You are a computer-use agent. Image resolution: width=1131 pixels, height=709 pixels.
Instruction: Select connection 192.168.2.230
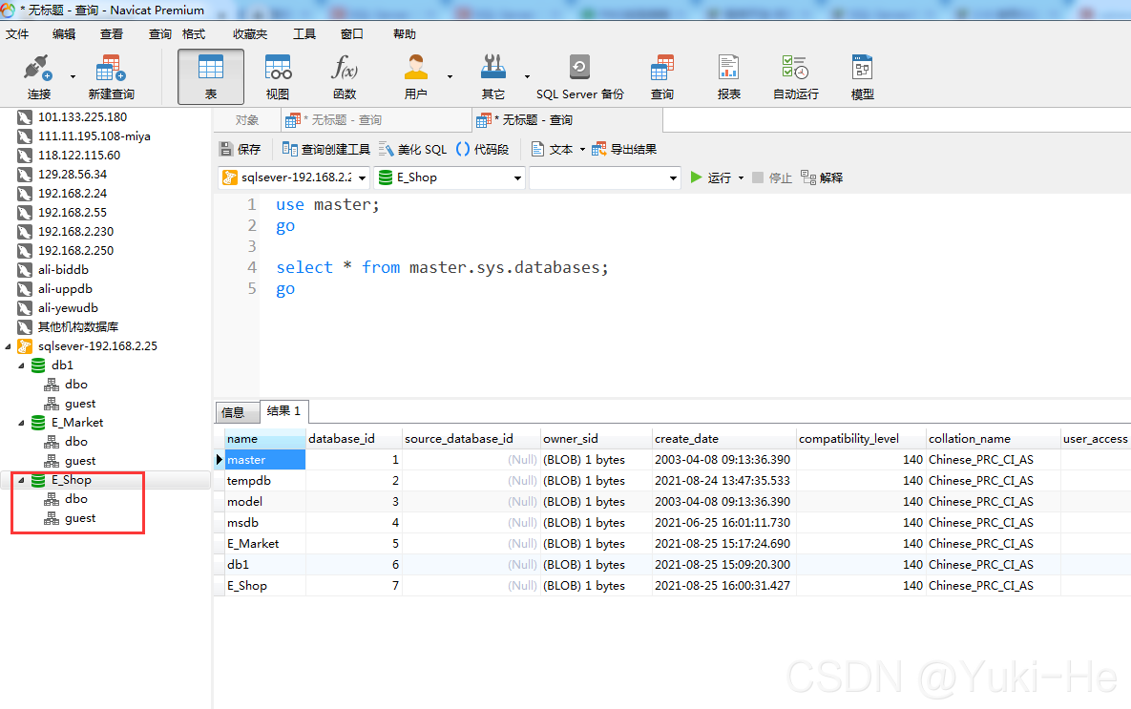pyautogui.click(x=75, y=232)
